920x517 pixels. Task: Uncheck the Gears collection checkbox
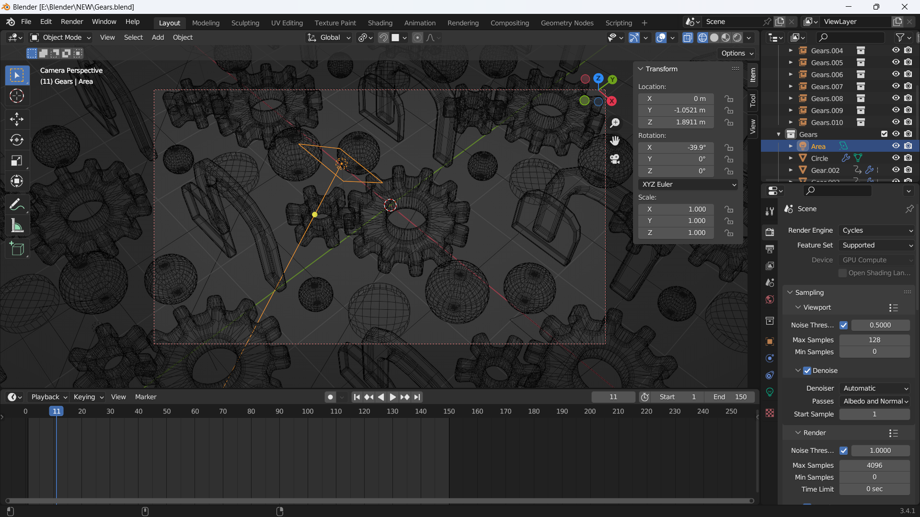884,134
